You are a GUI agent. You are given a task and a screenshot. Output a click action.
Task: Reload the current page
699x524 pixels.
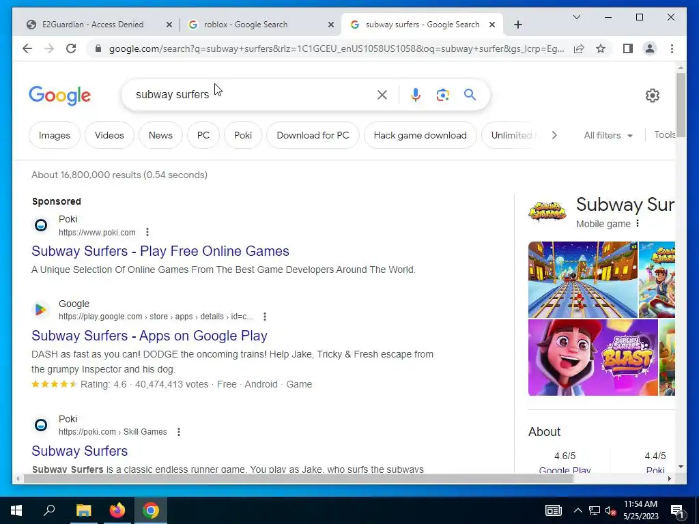coord(71,48)
